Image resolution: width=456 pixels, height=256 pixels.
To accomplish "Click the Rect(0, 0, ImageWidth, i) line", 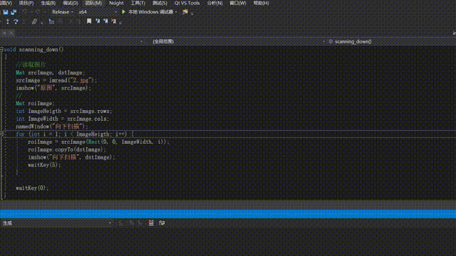I will [x=98, y=142].
